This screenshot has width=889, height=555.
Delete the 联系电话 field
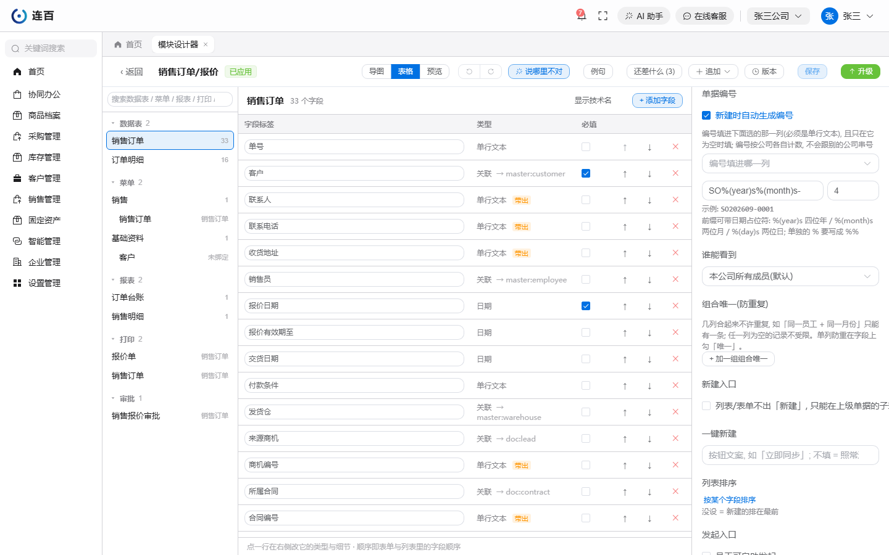pyautogui.click(x=675, y=226)
